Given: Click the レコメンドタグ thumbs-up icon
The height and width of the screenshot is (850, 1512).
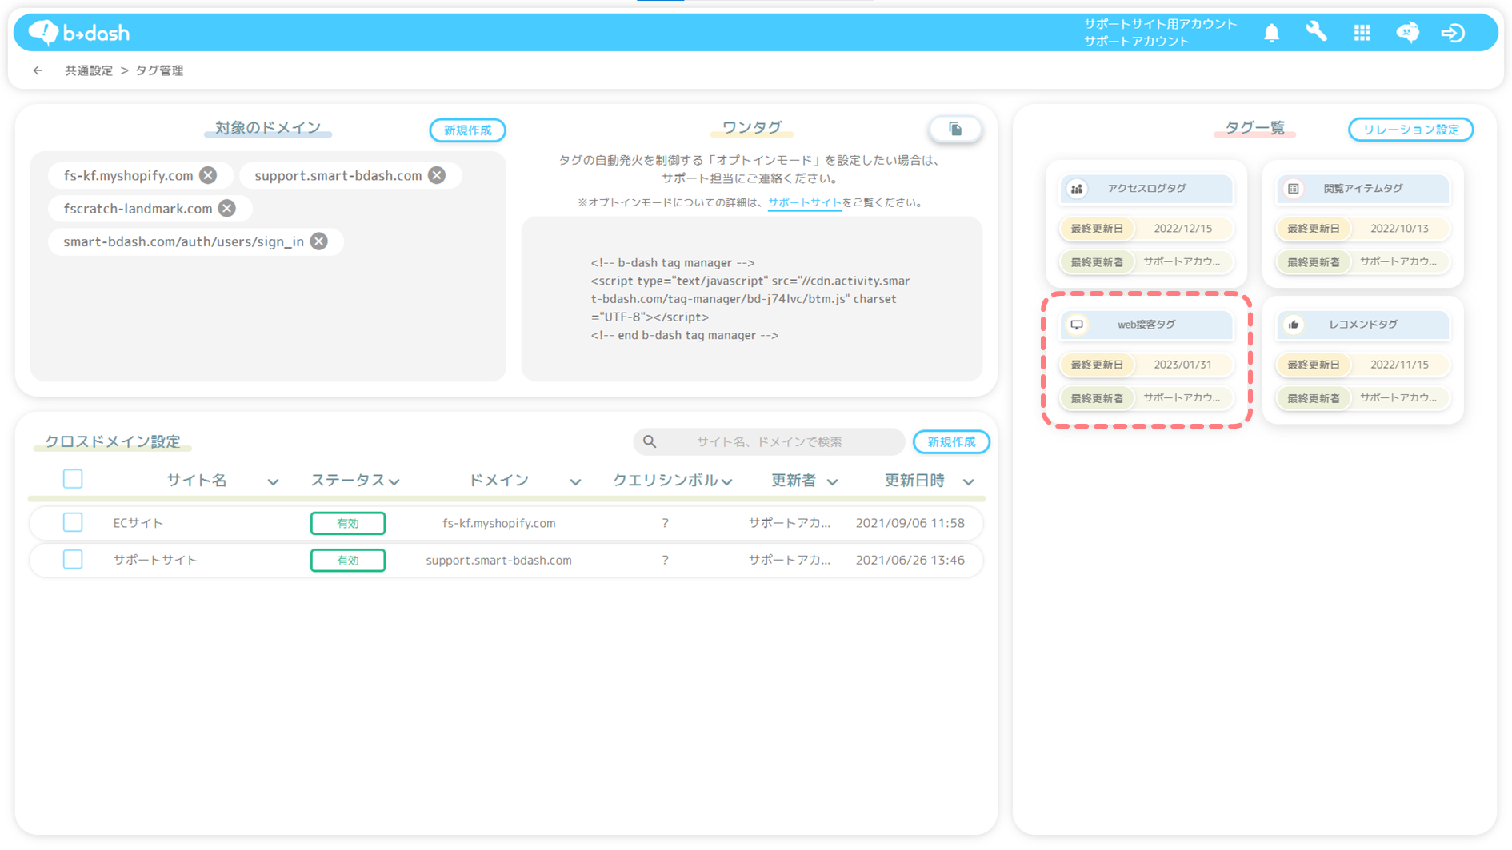Looking at the screenshot, I should pos(1294,325).
